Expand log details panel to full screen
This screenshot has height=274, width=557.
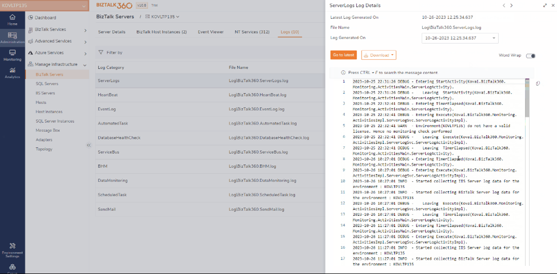click(x=545, y=6)
